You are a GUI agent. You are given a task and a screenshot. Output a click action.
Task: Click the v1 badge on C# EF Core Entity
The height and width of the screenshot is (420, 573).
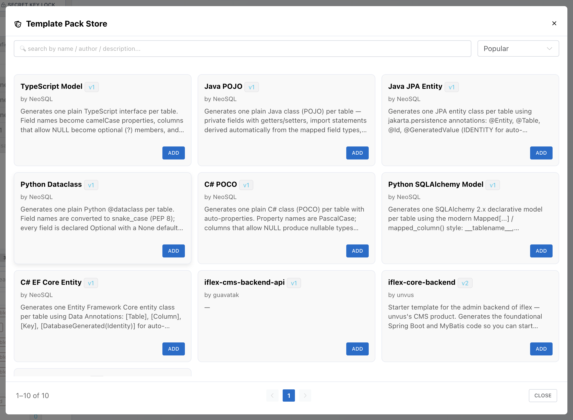pyautogui.click(x=91, y=283)
